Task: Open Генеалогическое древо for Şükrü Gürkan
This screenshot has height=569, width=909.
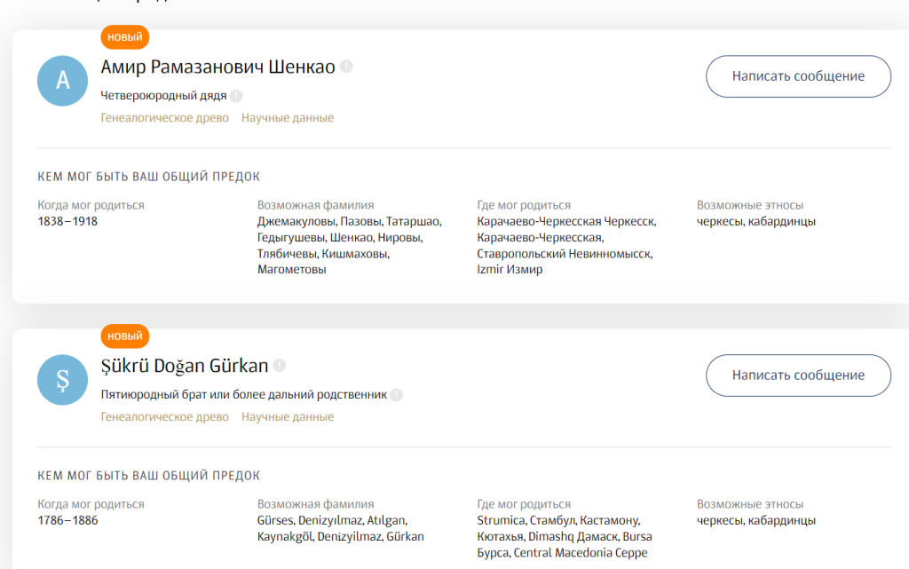Action: pyautogui.click(x=165, y=416)
